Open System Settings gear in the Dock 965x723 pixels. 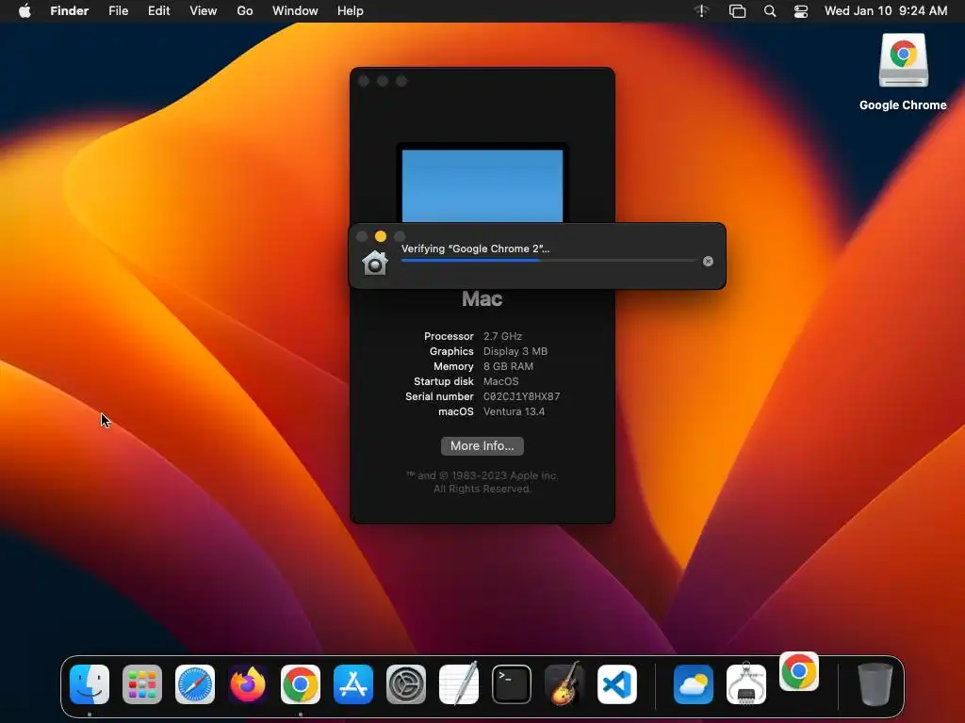tap(406, 684)
